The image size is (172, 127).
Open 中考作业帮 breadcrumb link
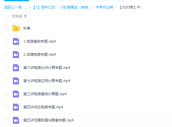[104, 7]
